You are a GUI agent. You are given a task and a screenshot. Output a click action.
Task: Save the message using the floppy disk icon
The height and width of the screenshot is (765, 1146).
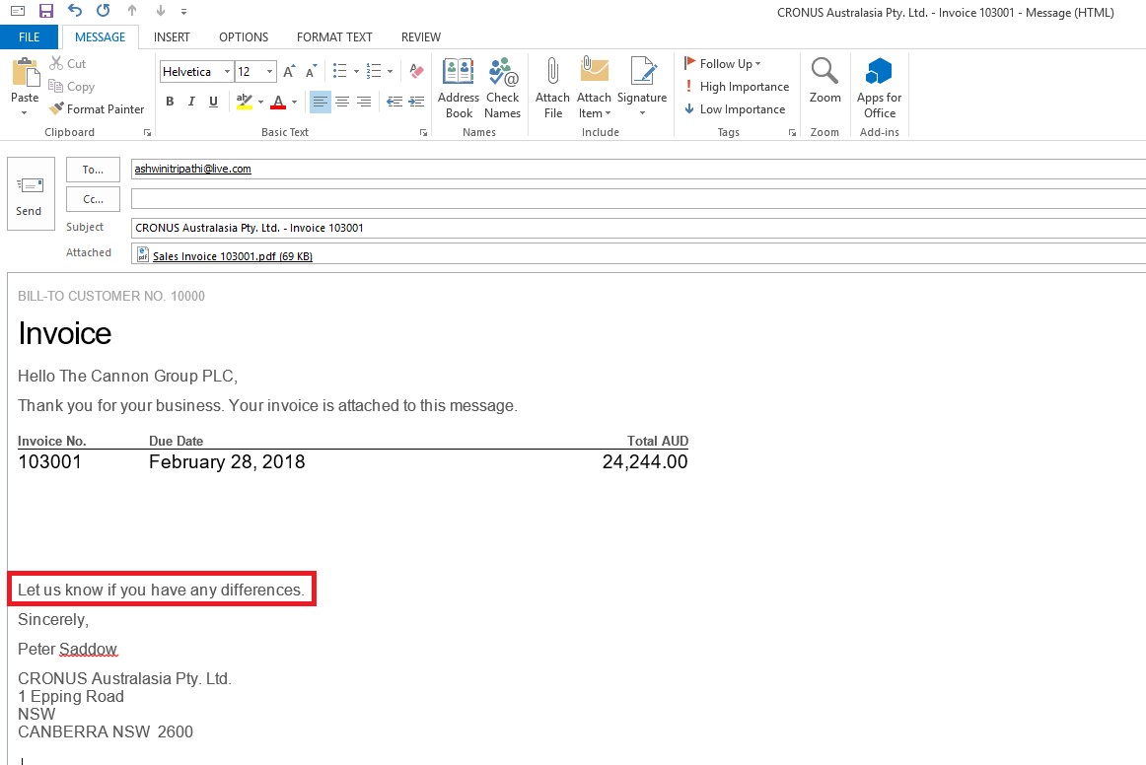tap(46, 11)
